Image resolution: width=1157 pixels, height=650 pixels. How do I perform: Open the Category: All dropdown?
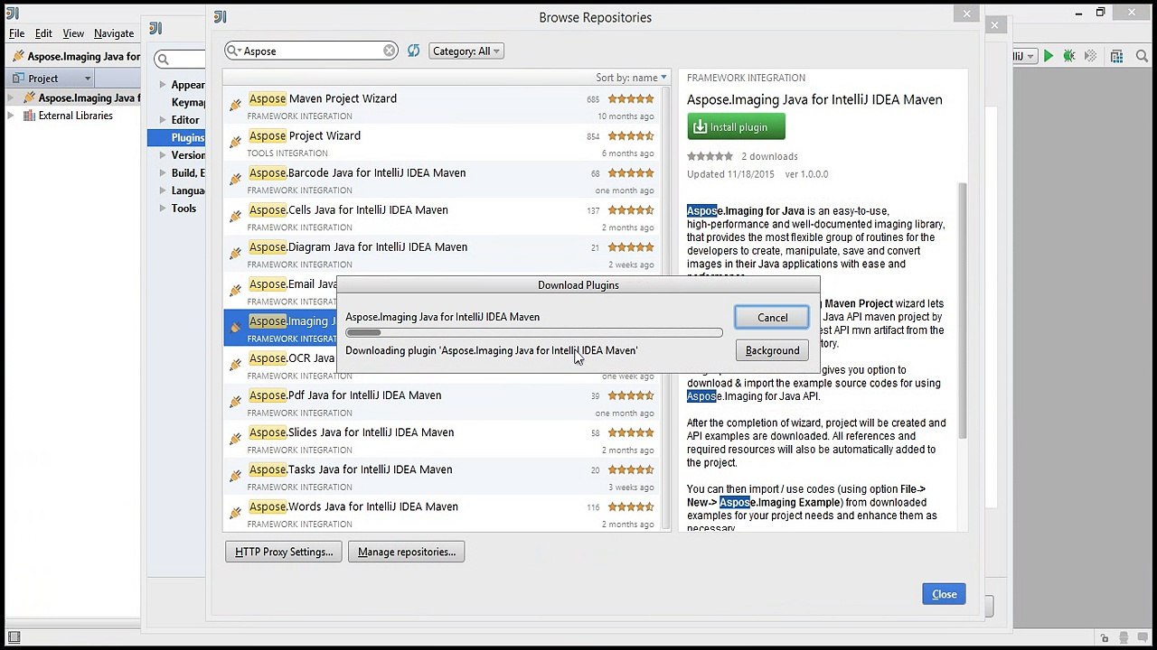466,51
